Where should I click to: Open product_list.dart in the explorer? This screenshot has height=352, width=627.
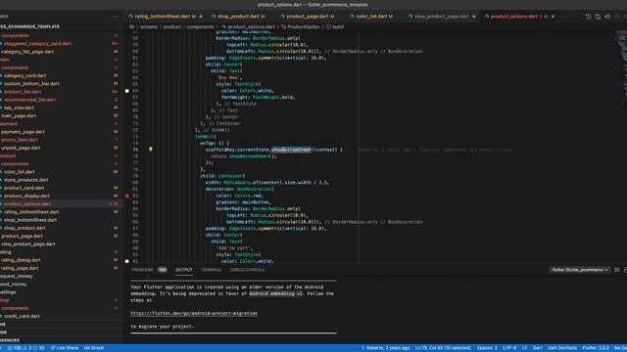(x=23, y=91)
